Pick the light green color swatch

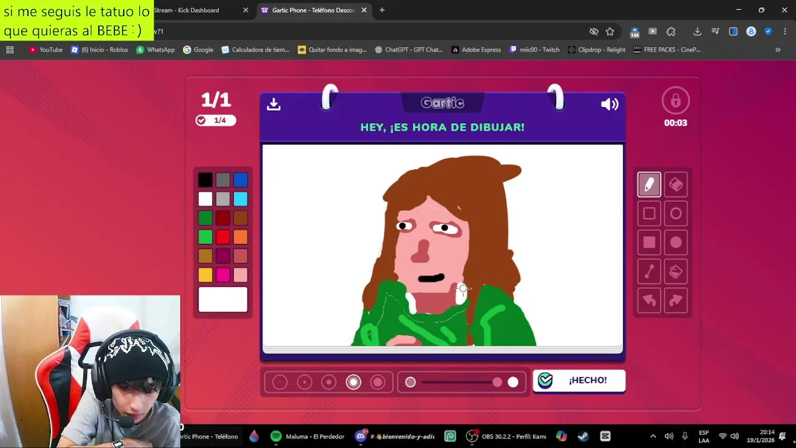point(205,237)
